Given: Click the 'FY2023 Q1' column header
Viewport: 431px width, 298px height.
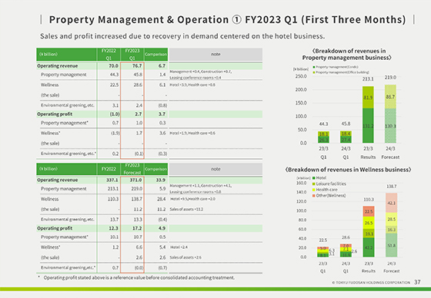Looking at the screenshot, I should tap(132, 55).
